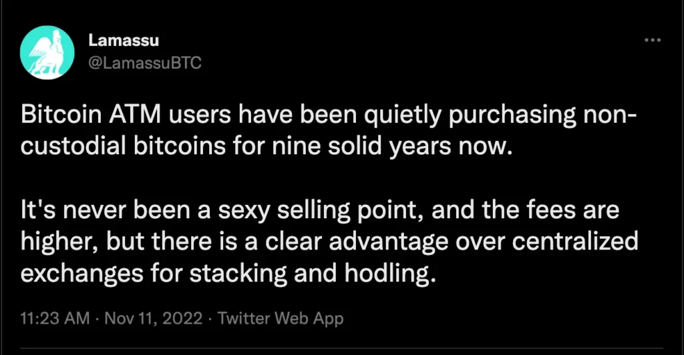This screenshot has width=684, height=355.
Task: Click the word "exchanges" in the last line
Action: point(82,274)
